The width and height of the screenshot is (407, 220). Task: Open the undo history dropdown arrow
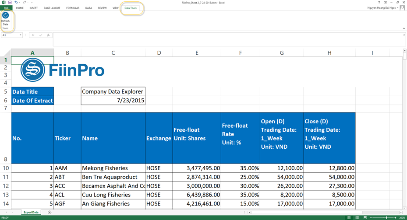[x=19, y=2]
